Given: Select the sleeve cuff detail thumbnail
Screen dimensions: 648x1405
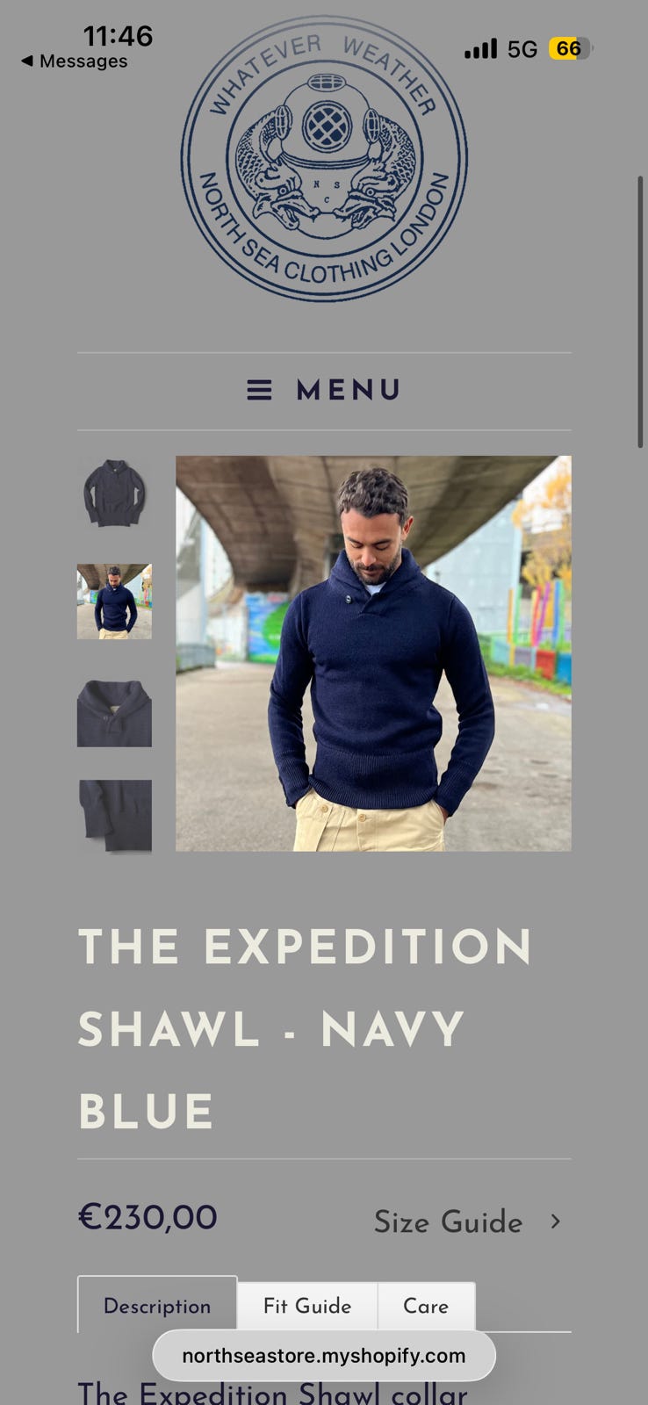Looking at the screenshot, I should coord(114,816).
